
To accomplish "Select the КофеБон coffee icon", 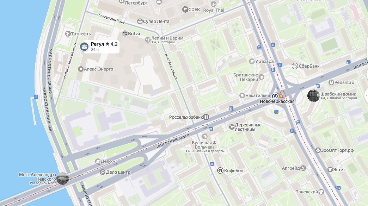I will coord(220,171).
